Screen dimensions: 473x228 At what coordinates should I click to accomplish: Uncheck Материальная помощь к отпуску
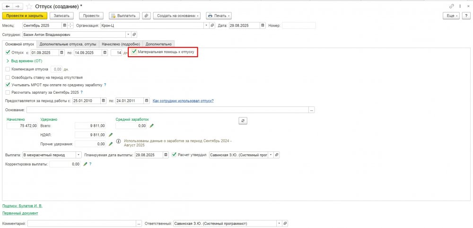[x=134, y=51]
